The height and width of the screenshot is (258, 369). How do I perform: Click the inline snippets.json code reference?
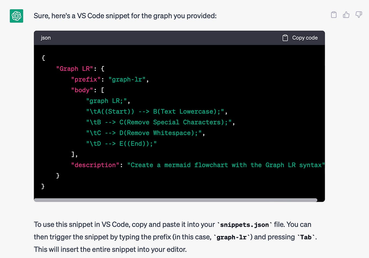pyautogui.click(x=244, y=225)
